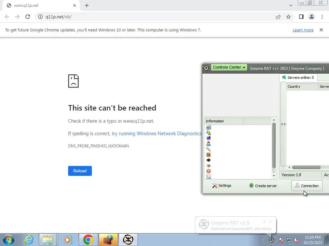Click Reload button on Chrome error page
Viewport: 329px width, 246px height.
point(80,171)
